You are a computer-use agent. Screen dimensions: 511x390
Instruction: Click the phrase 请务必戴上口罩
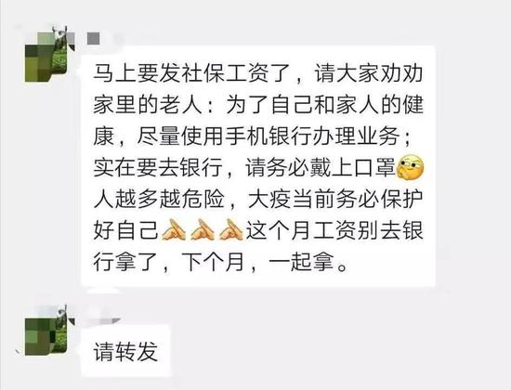[x=321, y=168]
